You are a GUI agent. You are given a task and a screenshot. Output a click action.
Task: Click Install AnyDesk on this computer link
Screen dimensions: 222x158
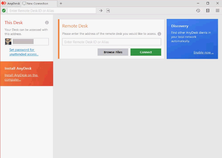point(21,77)
